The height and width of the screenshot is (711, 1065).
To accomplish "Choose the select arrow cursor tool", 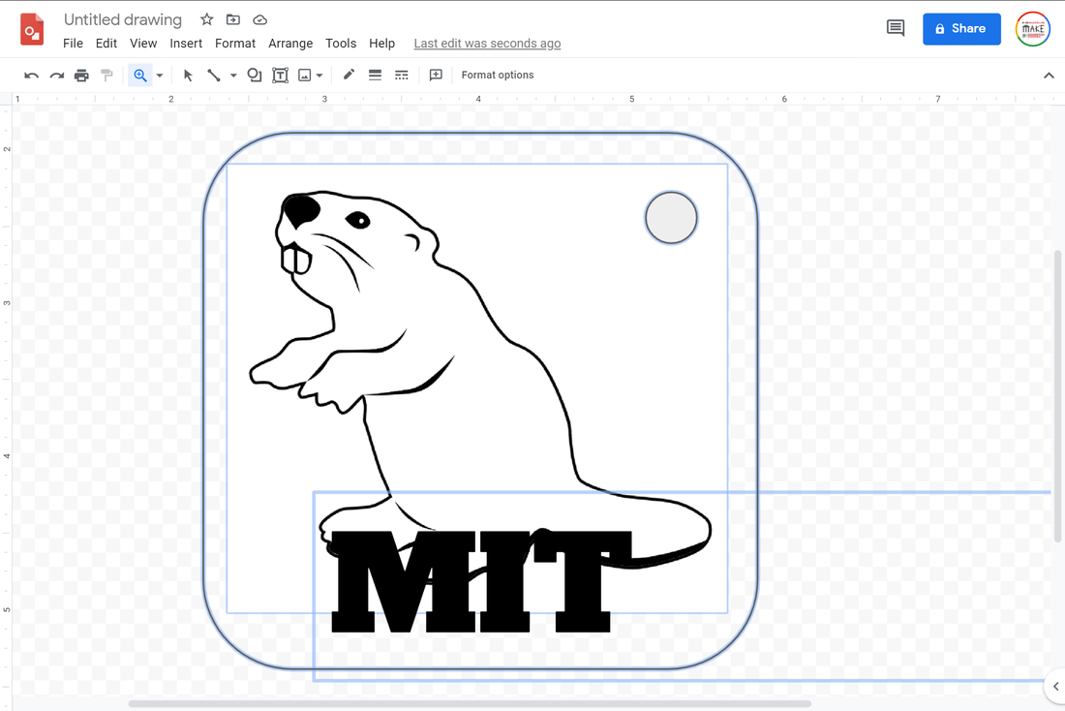I will coord(188,75).
